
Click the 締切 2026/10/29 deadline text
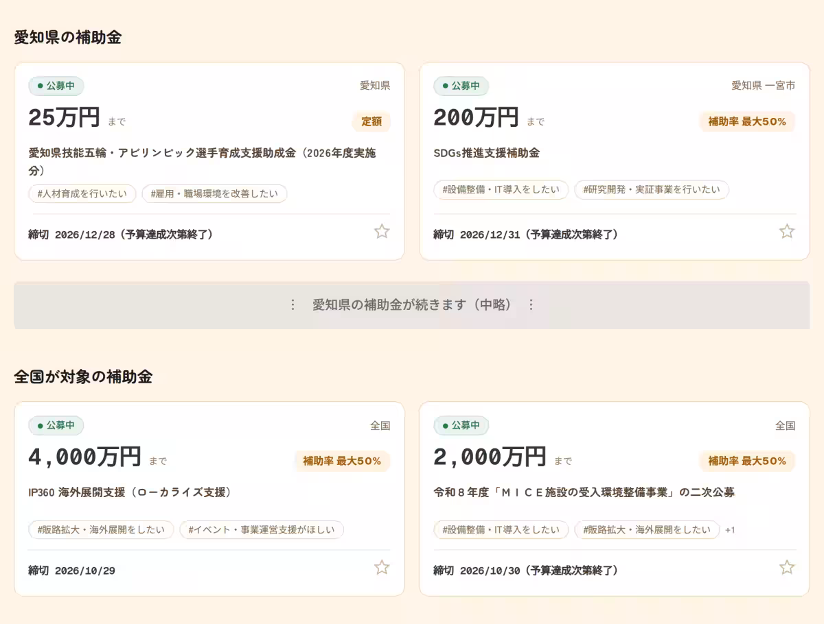tap(71, 571)
